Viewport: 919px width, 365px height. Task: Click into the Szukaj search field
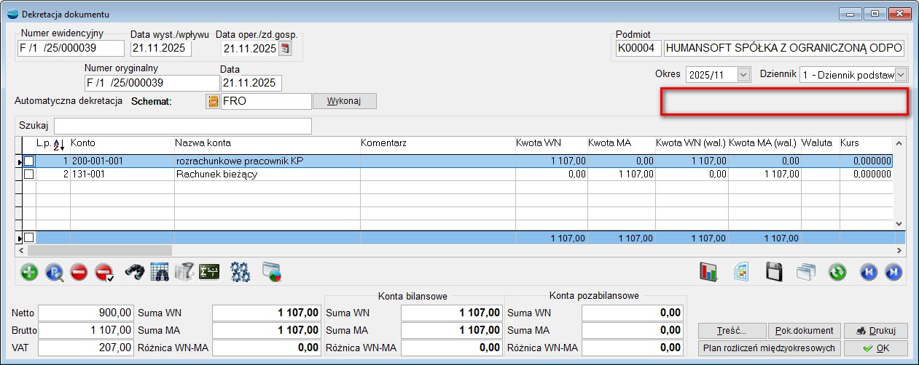[182, 126]
